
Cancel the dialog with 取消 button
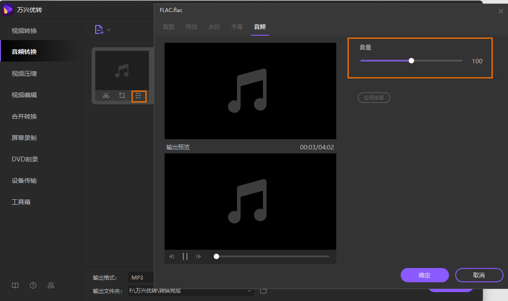point(479,275)
